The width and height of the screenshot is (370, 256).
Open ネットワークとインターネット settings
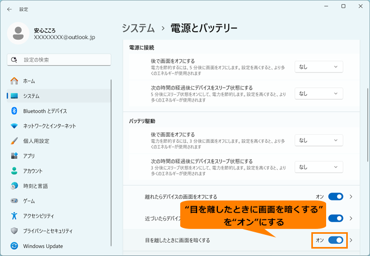pos(59,126)
